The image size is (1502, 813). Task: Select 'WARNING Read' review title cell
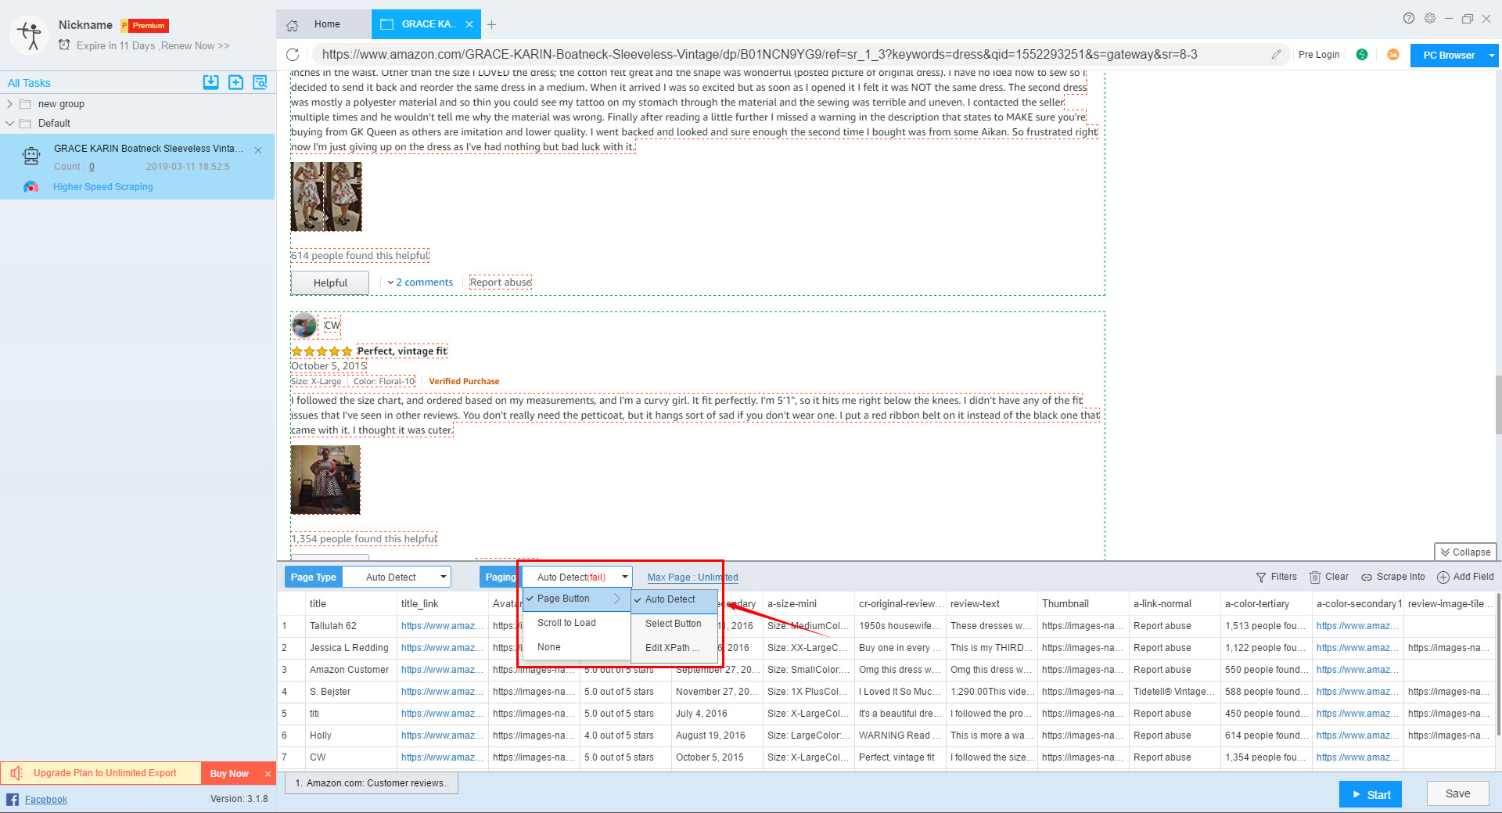[x=900, y=736]
